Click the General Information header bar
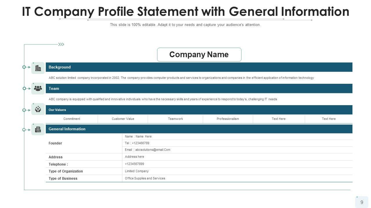 coord(199,129)
